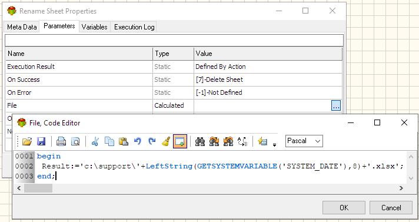The height and width of the screenshot is (222, 419).
Task: Paste from the clipboard icon
Action: click(x=124, y=141)
